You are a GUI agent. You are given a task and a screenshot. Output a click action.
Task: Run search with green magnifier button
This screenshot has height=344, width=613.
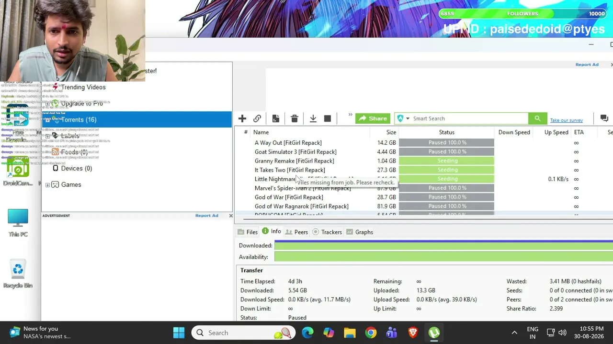537,118
